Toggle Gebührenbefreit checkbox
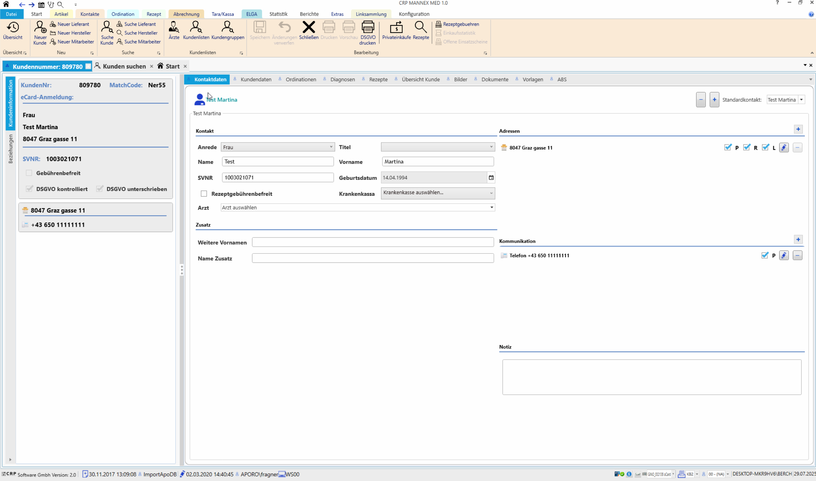This screenshot has height=481, width=816. pyautogui.click(x=29, y=173)
